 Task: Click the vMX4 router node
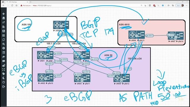78,78
